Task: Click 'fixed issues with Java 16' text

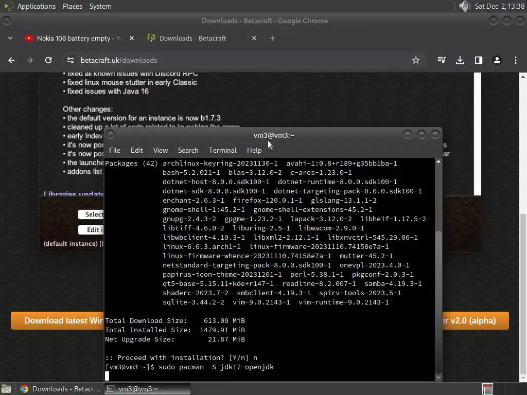Action: 108,92
